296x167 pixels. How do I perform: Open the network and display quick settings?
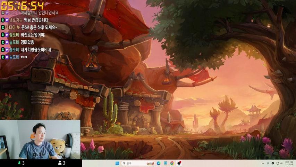click(278, 163)
